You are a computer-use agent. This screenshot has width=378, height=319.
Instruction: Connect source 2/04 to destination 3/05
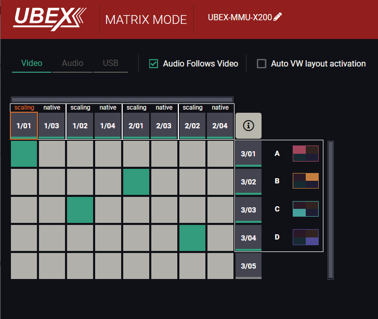click(220, 266)
